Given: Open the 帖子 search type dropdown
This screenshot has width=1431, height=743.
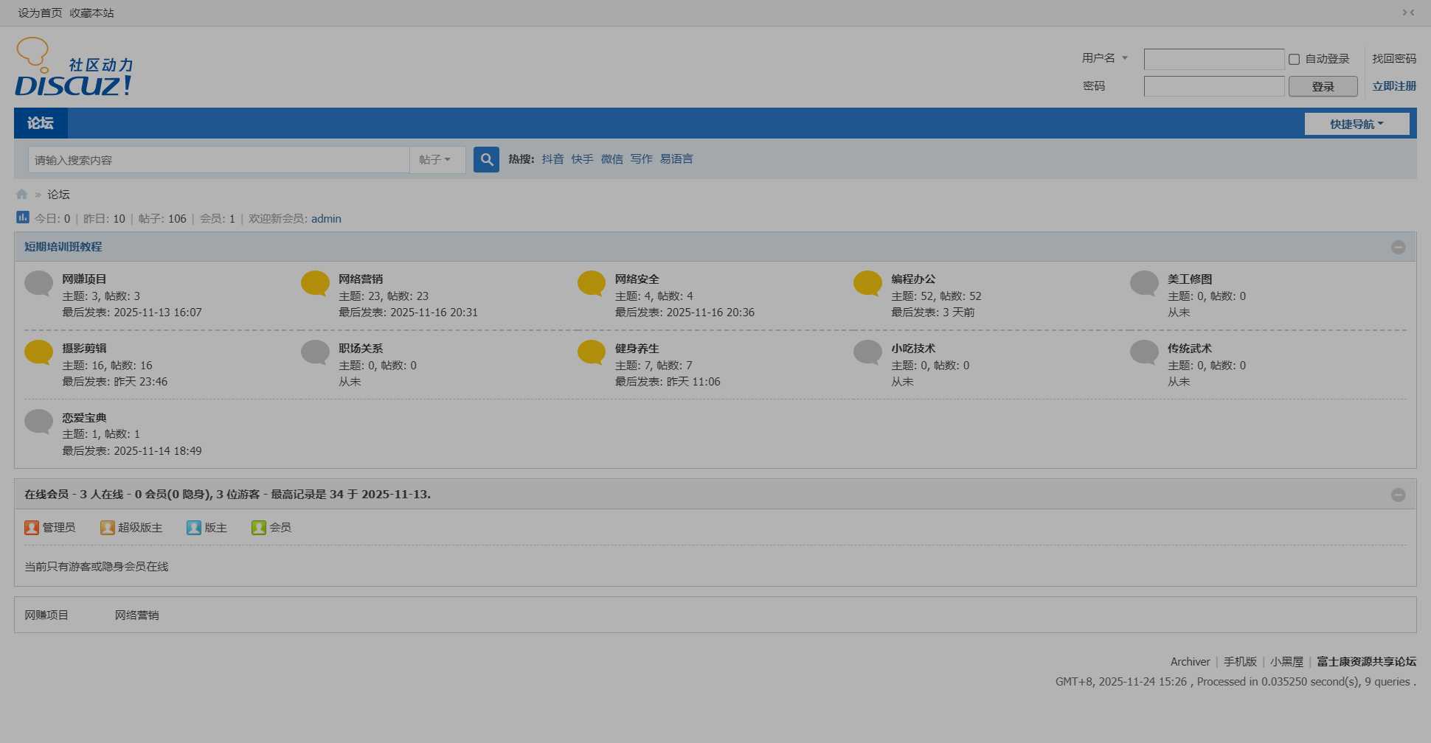Looking at the screenshot, I should click(x=435, y=160).
